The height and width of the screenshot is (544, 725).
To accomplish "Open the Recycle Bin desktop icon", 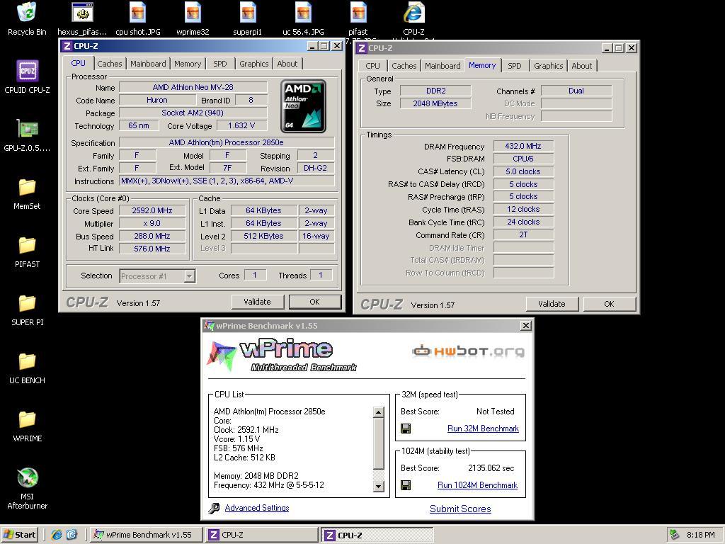I will 27,18.
